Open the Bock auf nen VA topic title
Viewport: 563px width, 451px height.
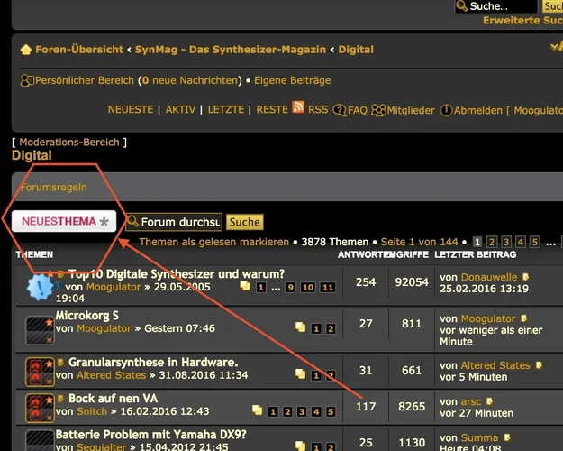(114, 399)
